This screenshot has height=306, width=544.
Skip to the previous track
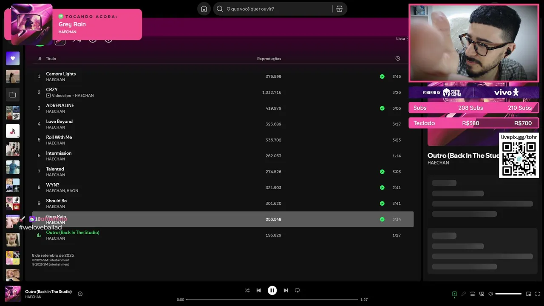tap(258, 290)
